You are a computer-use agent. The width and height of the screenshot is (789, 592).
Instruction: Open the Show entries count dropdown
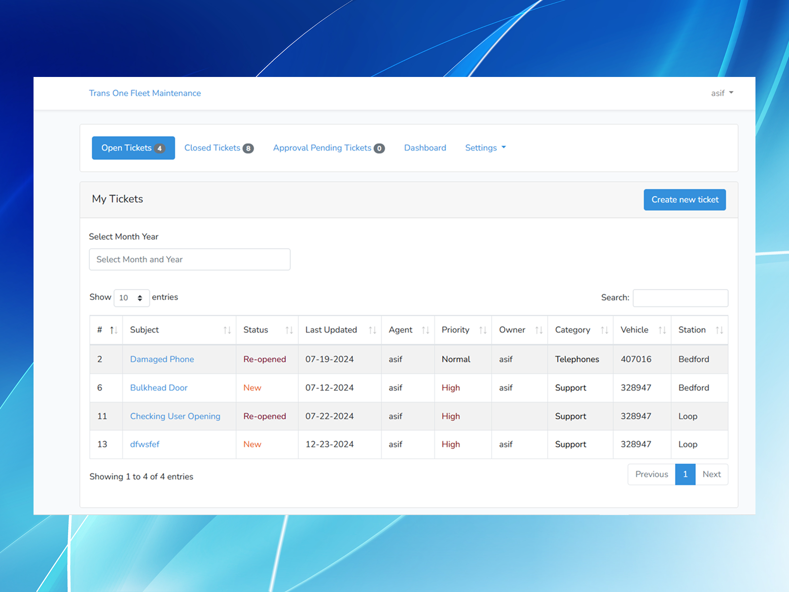tap(132, 298)
